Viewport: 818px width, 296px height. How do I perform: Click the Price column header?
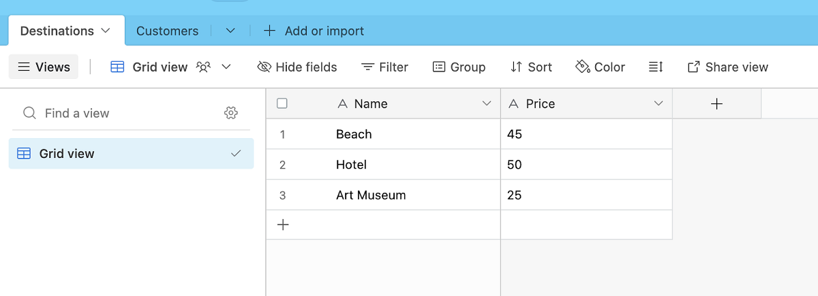586,103
